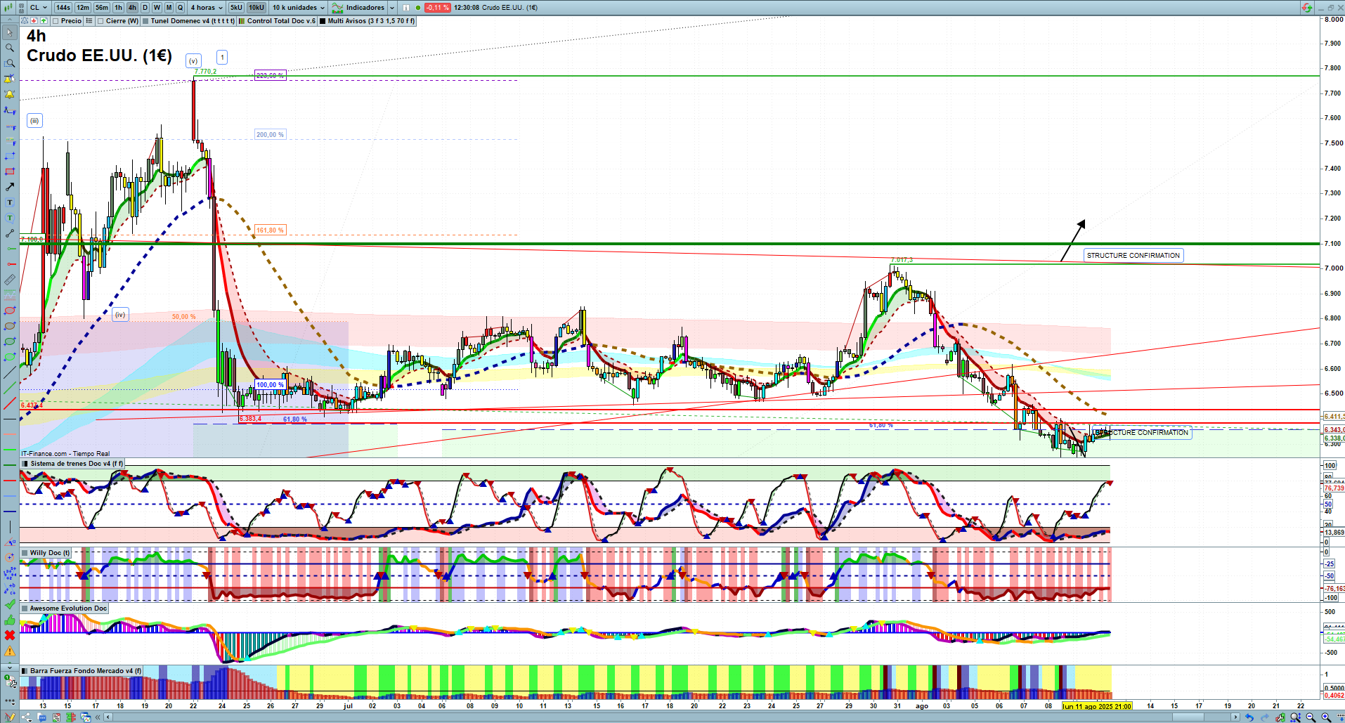The image size is (1345, 723).
Task: Click the yellow warning triangle icon
Action: pos(10,651)
